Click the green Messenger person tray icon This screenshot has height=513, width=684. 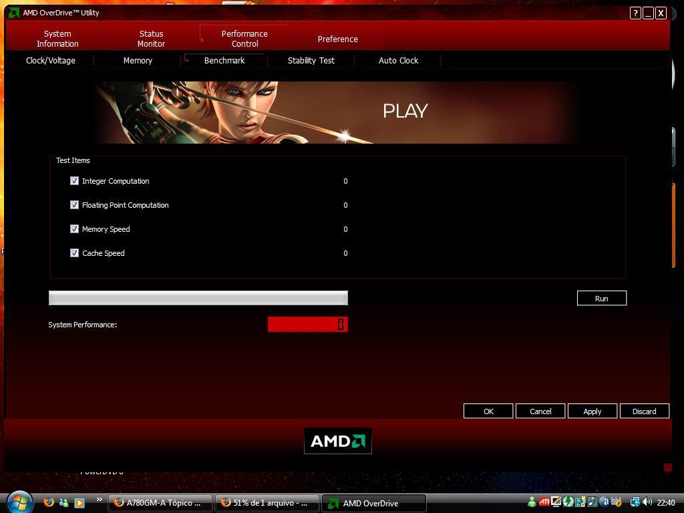point(532,502)
